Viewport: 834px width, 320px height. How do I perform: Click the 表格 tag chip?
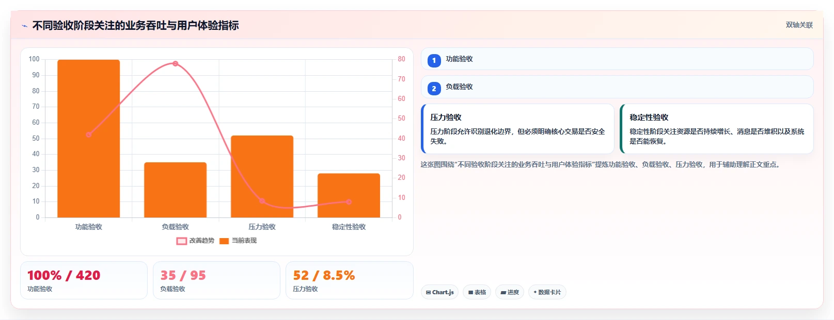click(x=477, y=292)
